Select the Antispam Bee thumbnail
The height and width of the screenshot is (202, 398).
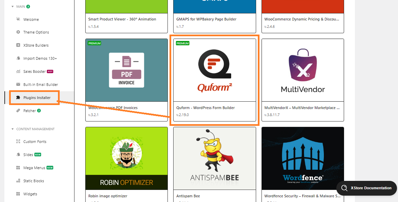[x=215, y=158]
